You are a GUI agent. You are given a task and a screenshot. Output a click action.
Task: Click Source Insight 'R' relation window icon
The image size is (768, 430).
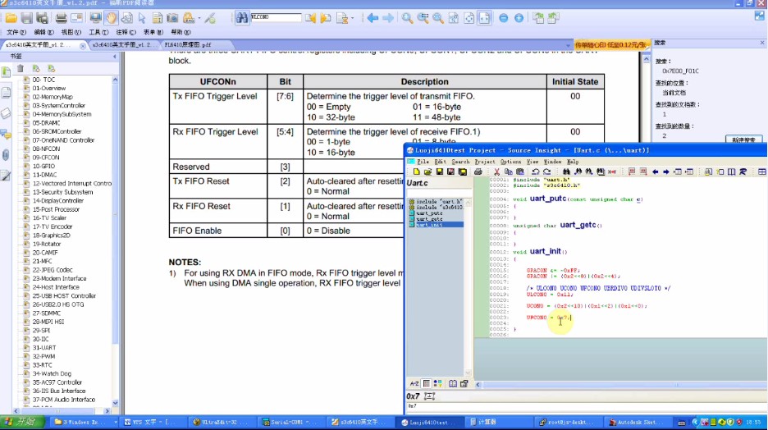point(743,172)
